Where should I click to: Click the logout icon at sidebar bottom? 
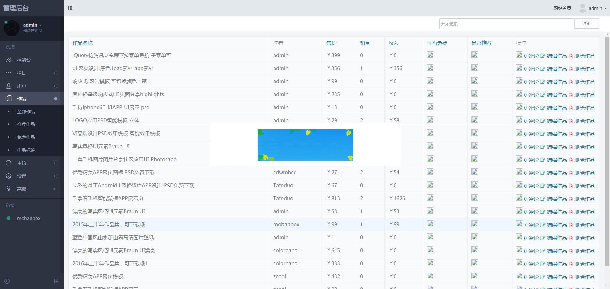point(56,281)
